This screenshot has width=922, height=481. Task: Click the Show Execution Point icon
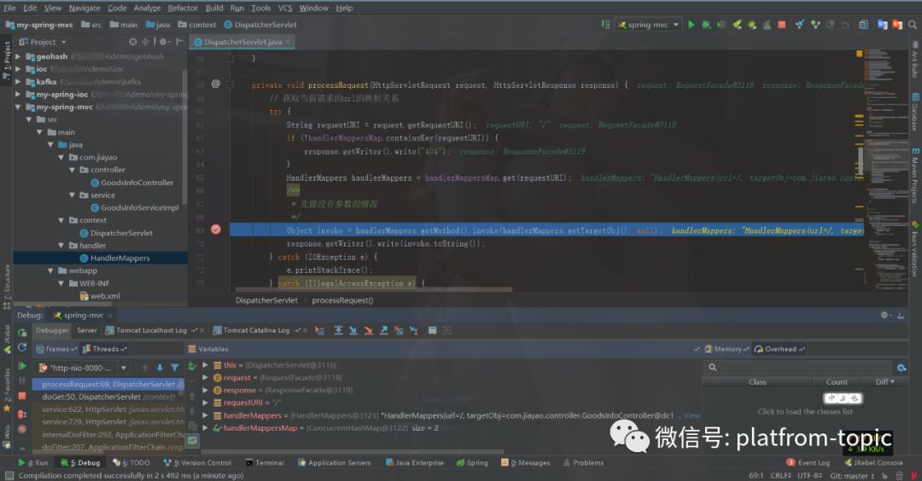point(319,331)
